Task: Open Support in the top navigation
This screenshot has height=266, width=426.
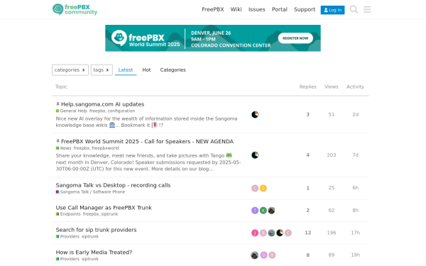Action: (305, 9)
